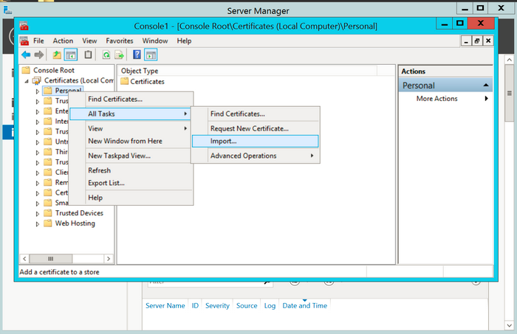Screen dimensions: 517x334
Task: Click left arrow of tree horizontal scrollbar
Action: [24, 259]
